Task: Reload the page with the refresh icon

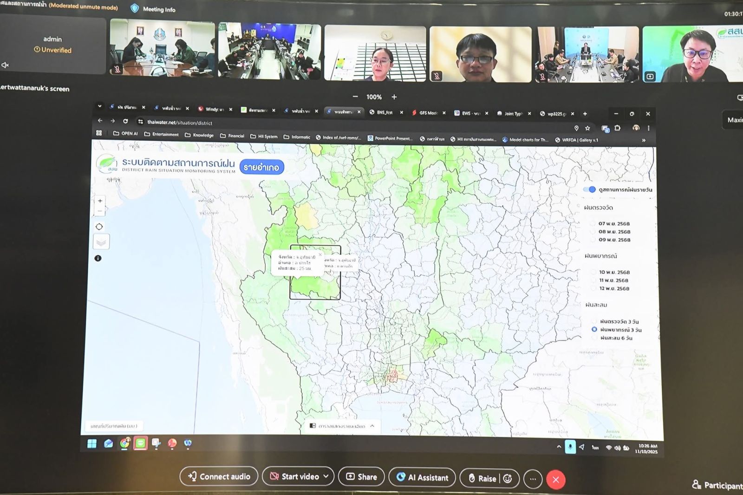Action: click(125, 121)
